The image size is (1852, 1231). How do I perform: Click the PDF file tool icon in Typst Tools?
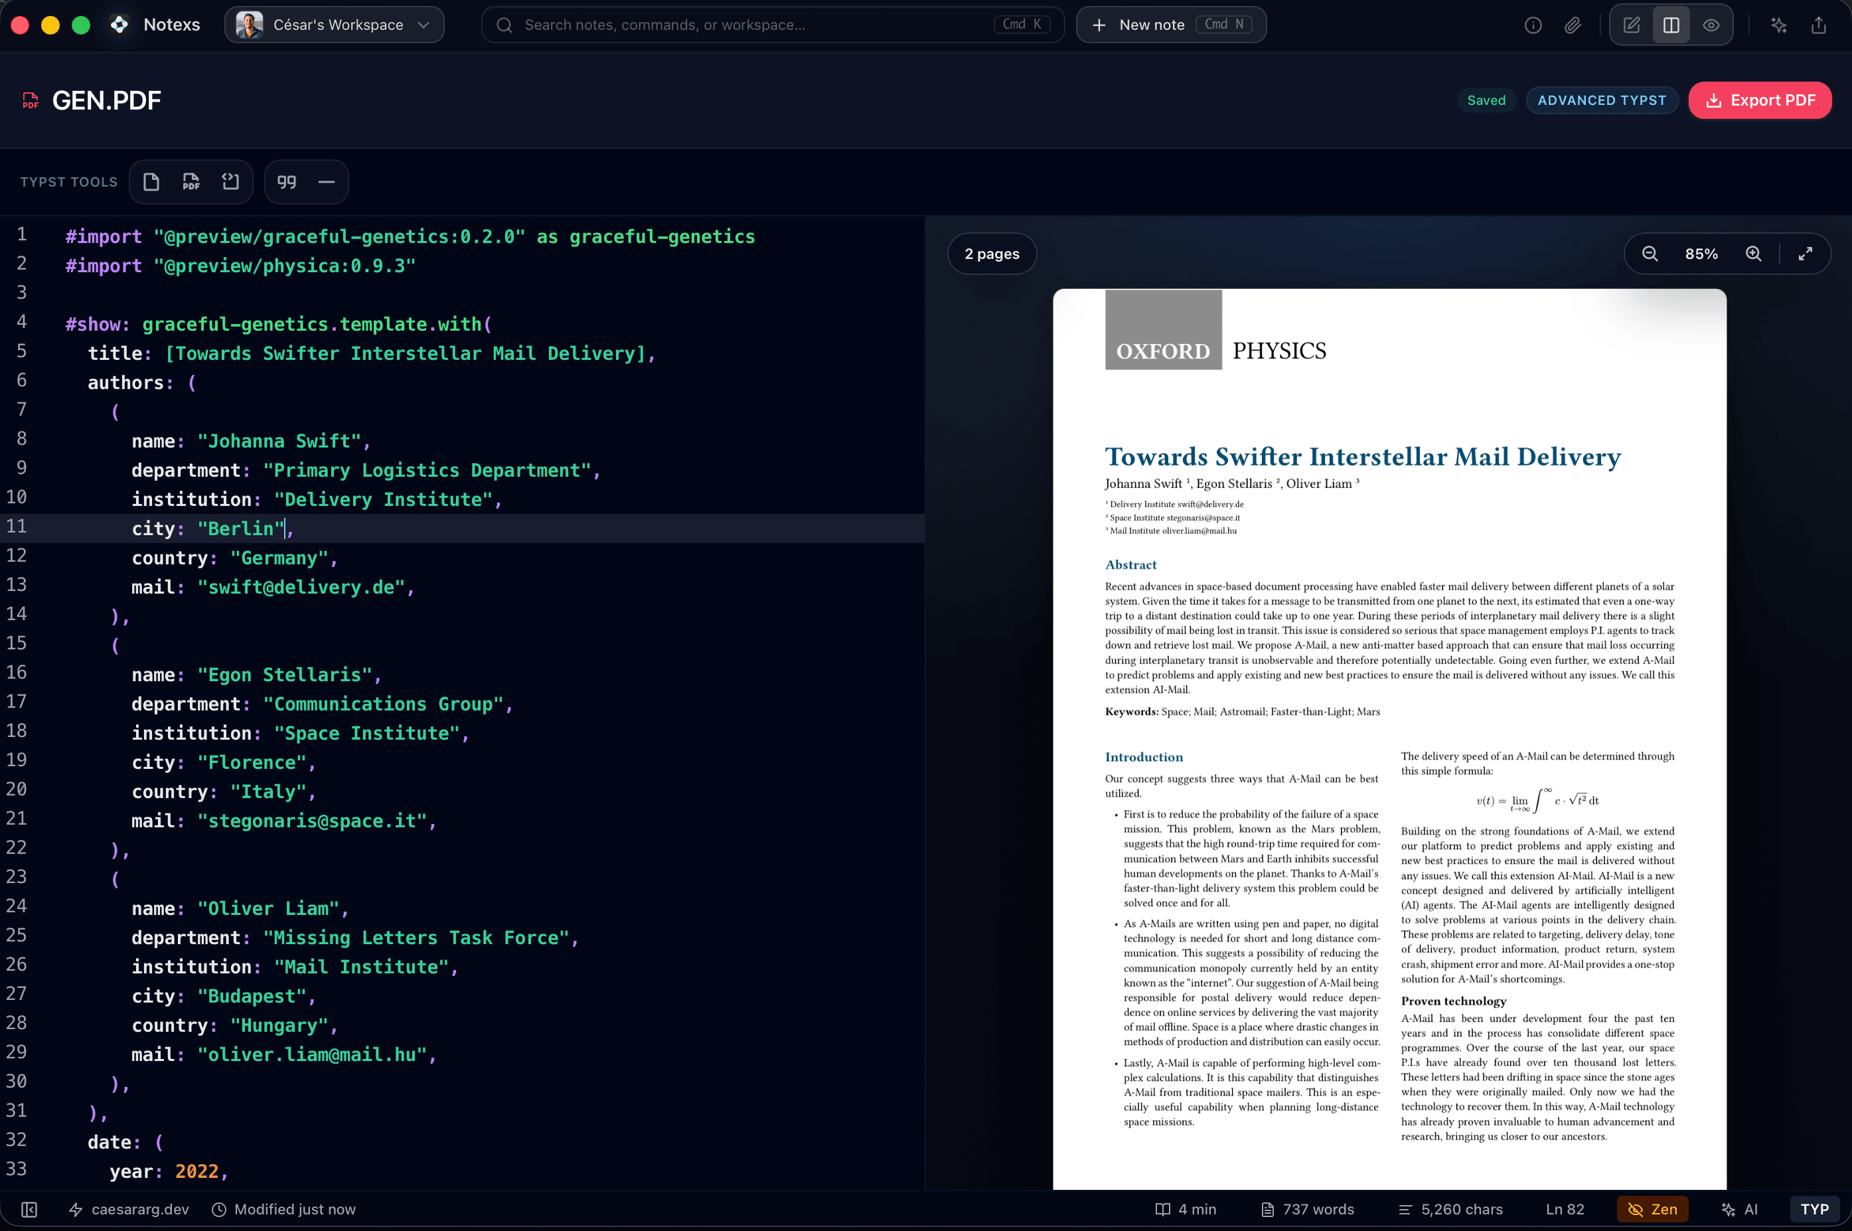pyautogui.click(x=191, y=182)
